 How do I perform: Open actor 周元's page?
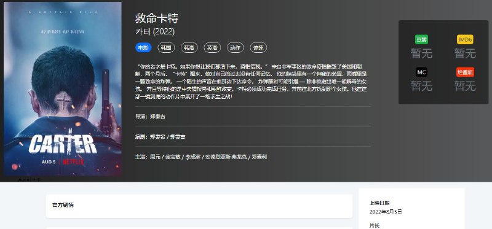(x=155, y=157)
